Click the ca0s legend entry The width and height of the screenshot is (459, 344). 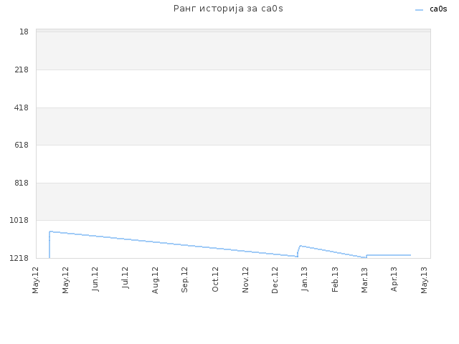pos(438,9)
